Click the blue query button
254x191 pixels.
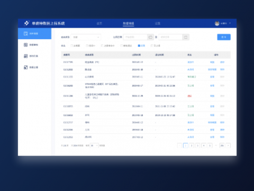coord(224,37)
